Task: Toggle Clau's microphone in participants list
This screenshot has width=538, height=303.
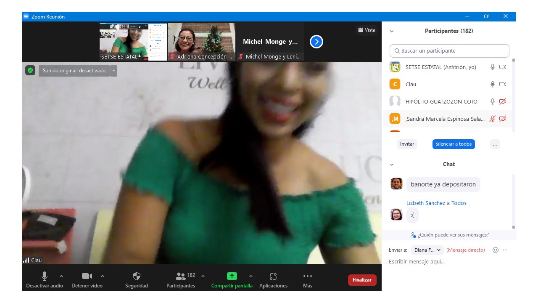Action: point(493,84)
